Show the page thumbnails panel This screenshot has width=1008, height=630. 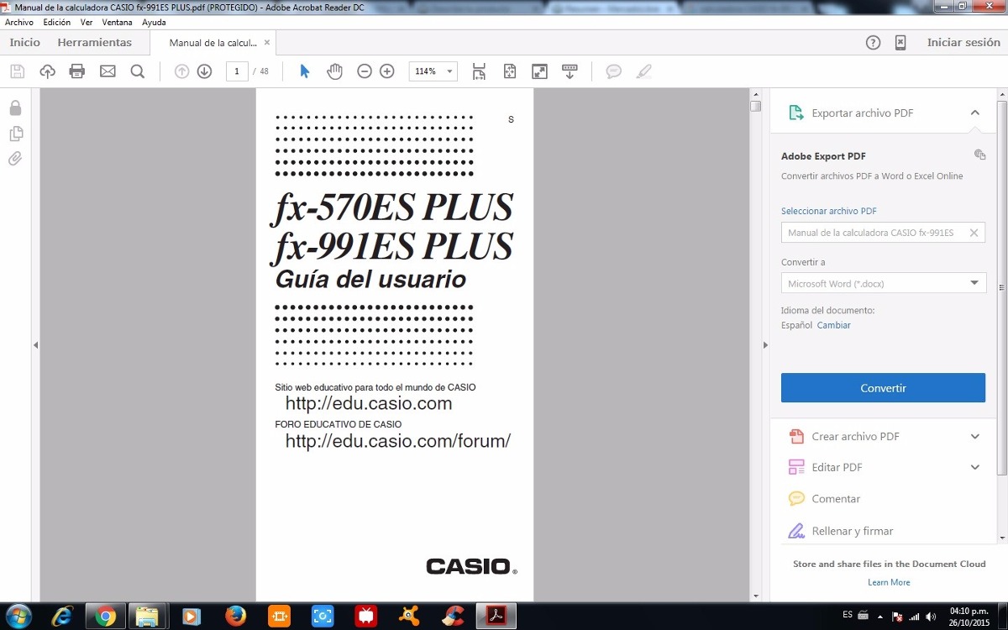(x=15, y=134)
